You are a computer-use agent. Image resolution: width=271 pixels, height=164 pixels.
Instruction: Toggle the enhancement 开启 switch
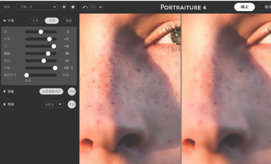point(72,104)
